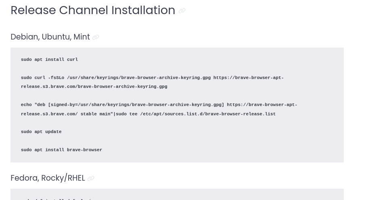Click anchor link icon next to Fedora, Rocky/RHEL
The image size is (372, 200).
pyautogui.click(x=91, y=178)
